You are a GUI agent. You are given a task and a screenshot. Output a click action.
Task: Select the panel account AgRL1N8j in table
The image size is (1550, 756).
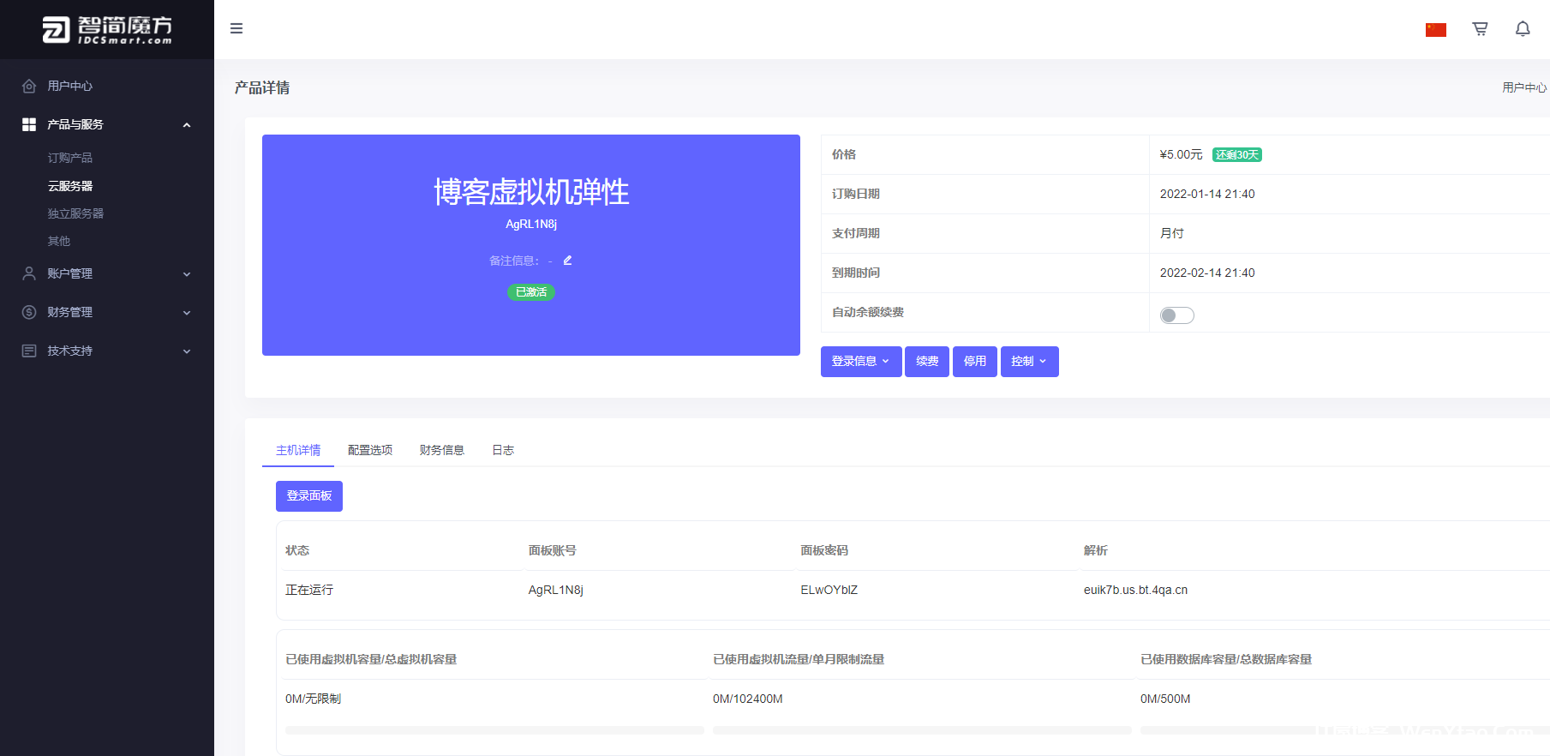556,590
